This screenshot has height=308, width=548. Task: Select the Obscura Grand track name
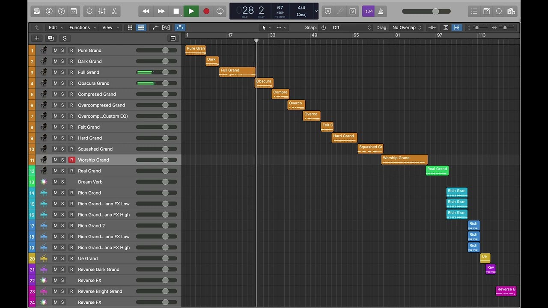(94, 83)
